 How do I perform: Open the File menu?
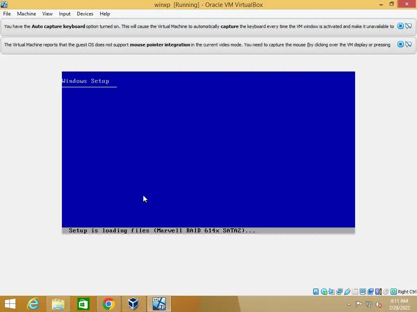pos(7,14)
